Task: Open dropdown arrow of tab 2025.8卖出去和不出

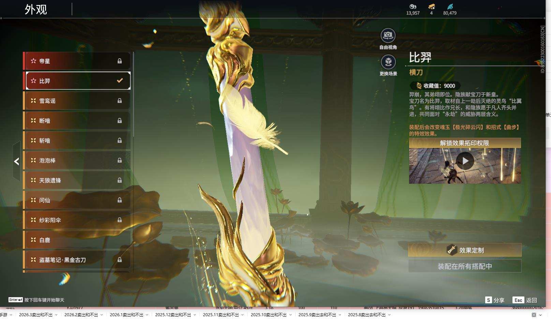Action: pyautogui.click(x=389, y=315)
